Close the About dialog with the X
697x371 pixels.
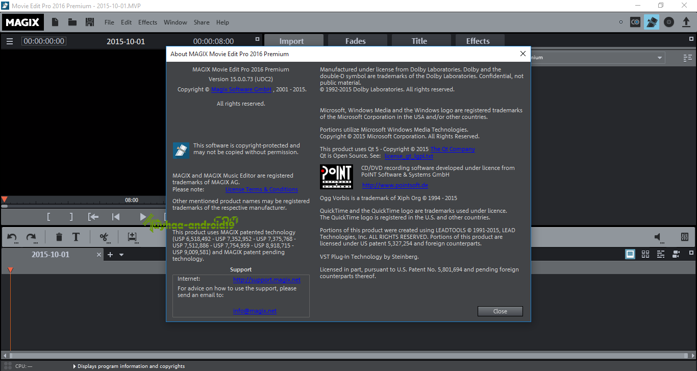point(522,54)
